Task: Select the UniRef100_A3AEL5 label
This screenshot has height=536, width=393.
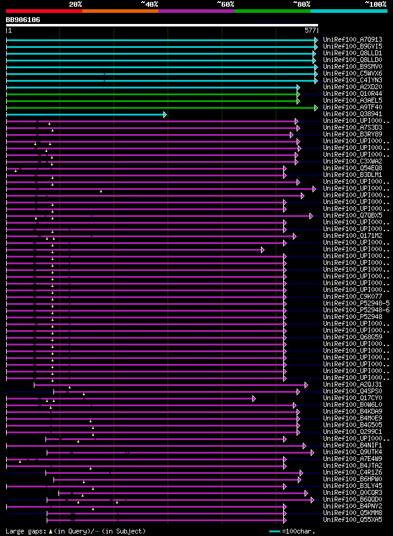Action: click(x=352, y=101)
